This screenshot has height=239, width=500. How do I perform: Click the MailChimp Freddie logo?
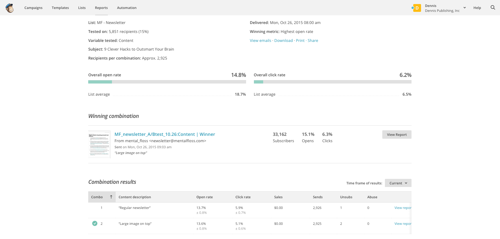pyautogui.click(x=10, y=8)
